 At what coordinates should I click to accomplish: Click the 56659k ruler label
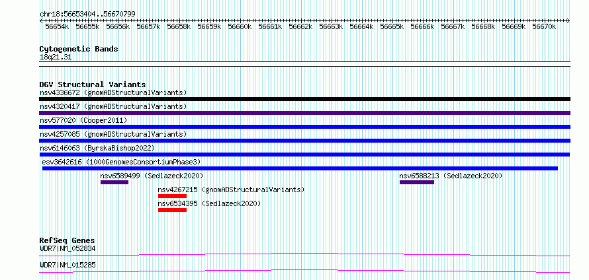[209, 26]
